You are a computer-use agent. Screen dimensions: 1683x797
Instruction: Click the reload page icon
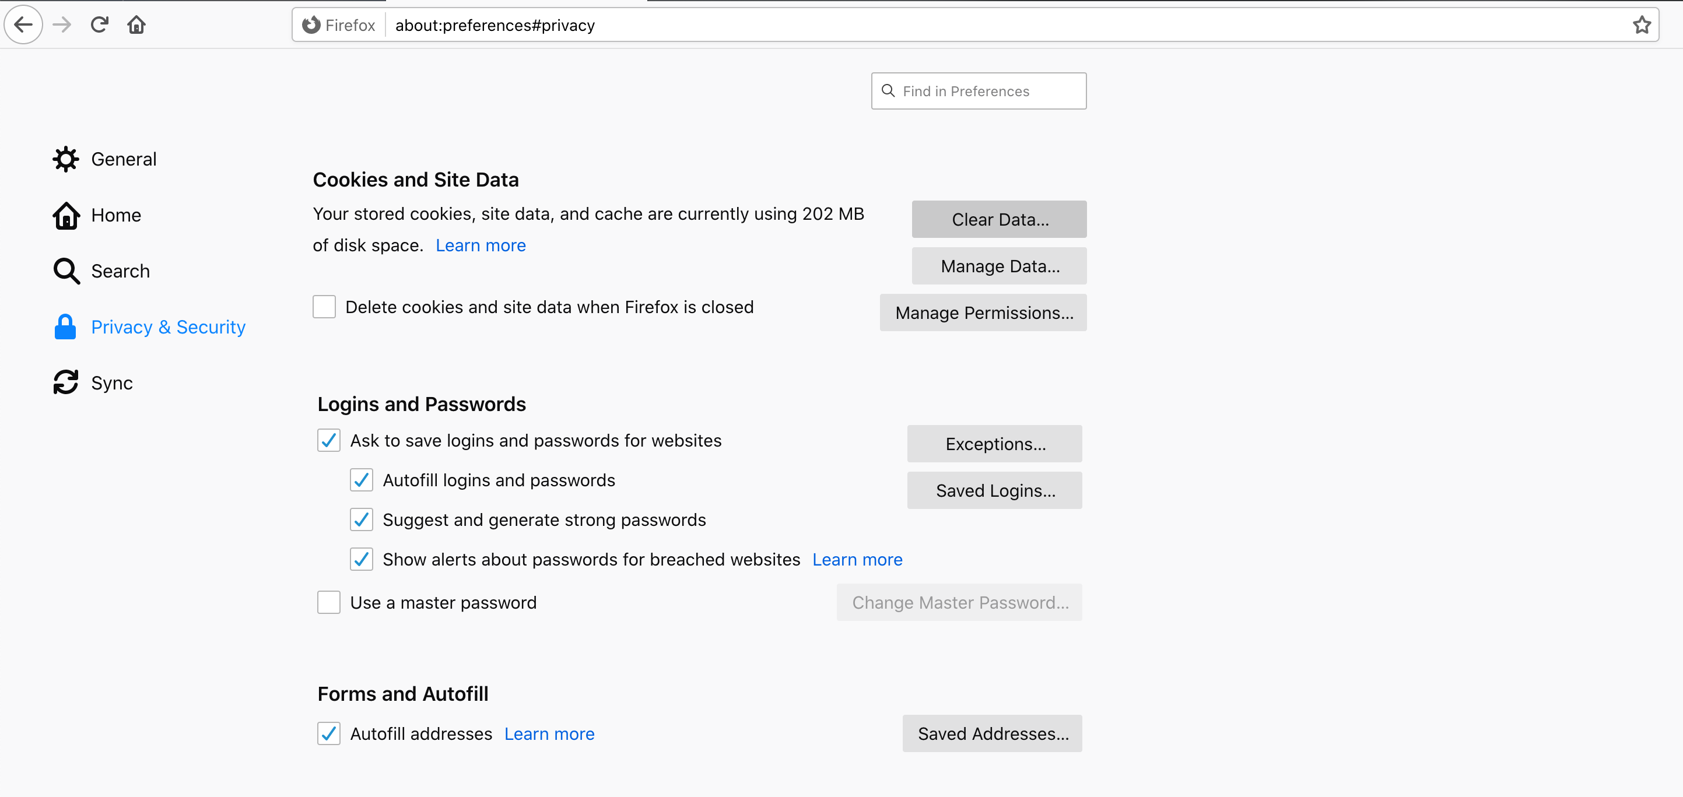(99, 25)
